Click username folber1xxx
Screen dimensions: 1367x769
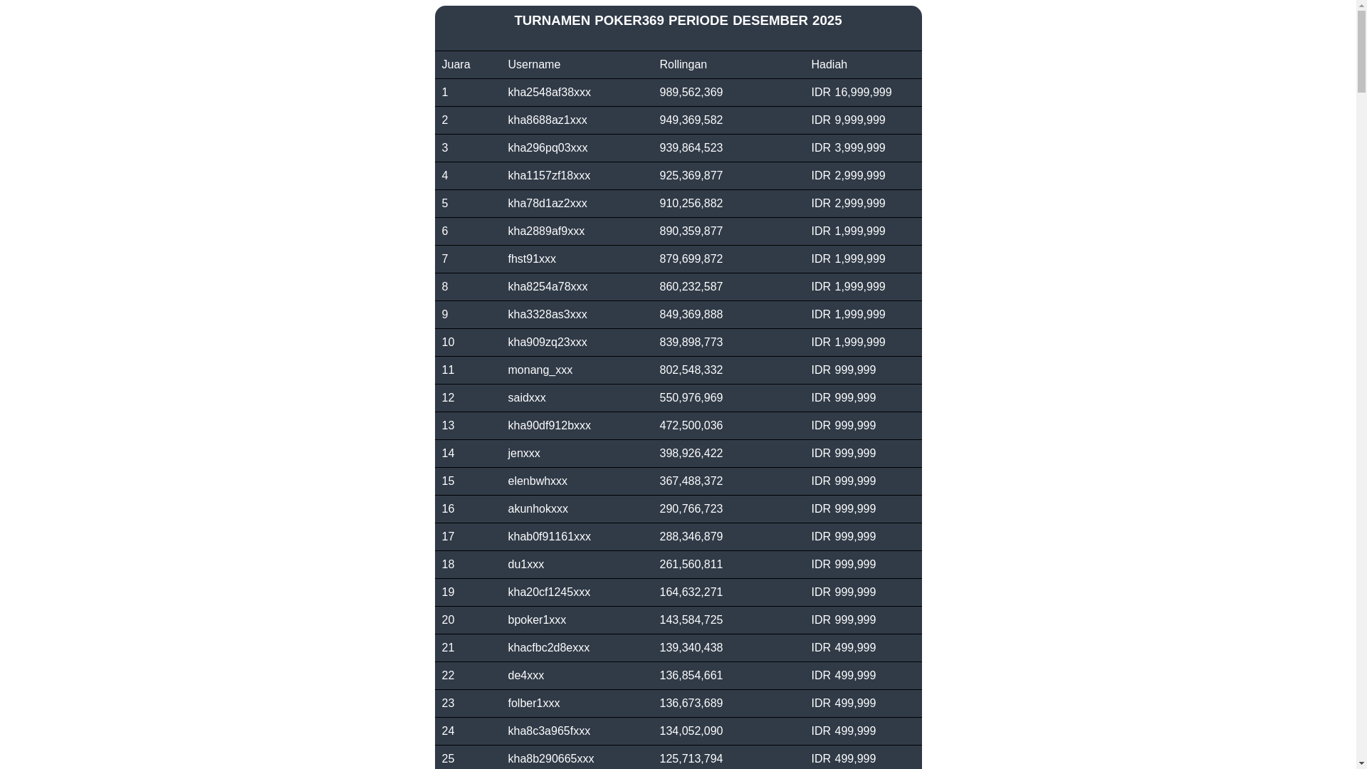(533, 703)
